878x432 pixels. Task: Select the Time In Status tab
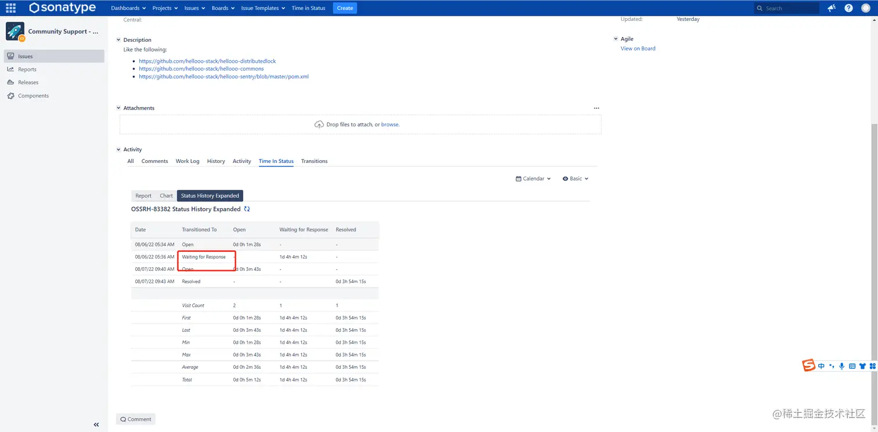tap(276, 161)
